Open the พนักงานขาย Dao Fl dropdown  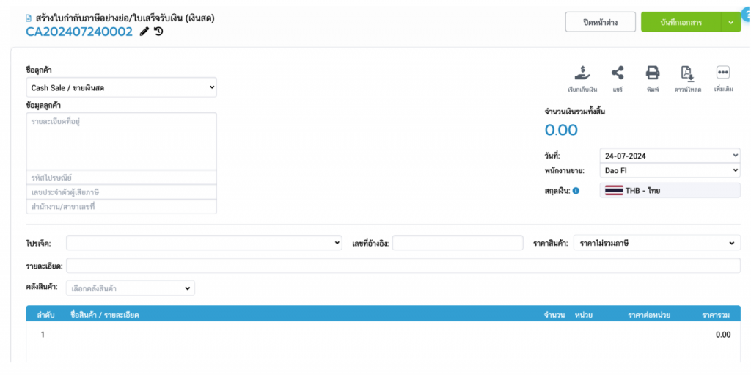point(670,170)
